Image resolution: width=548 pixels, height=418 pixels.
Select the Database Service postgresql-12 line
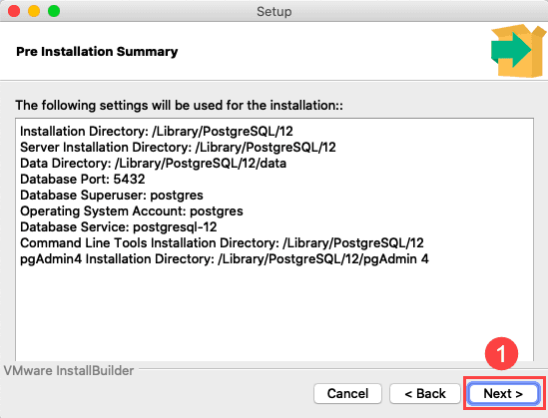119,227
